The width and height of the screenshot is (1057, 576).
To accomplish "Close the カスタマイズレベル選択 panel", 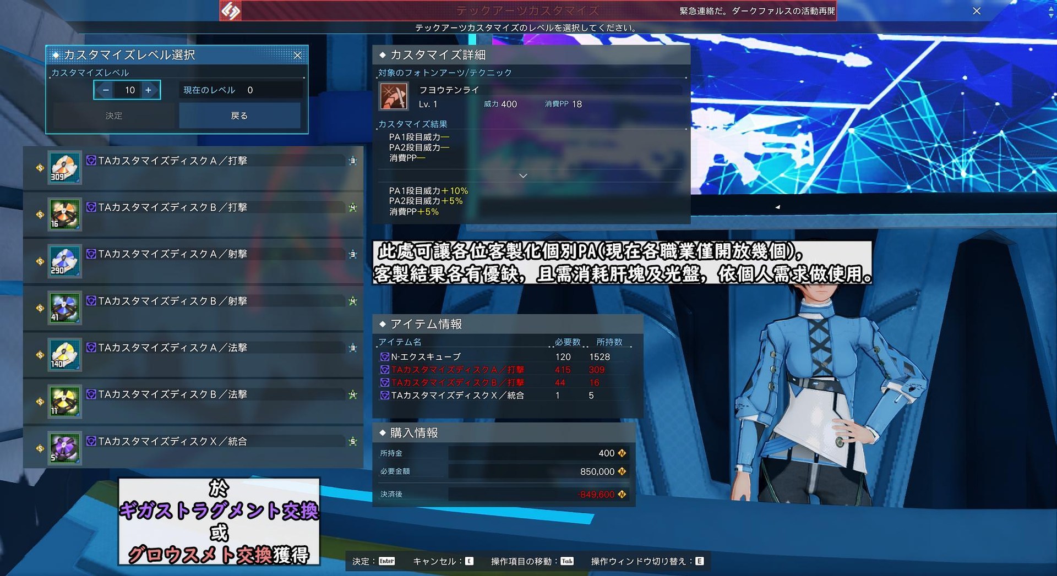I will click(298, 55).
